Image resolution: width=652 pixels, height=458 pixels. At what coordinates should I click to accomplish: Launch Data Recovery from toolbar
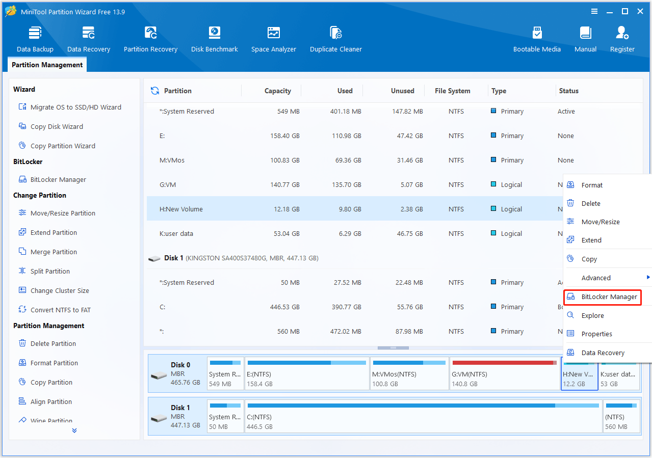coord(89,40)
